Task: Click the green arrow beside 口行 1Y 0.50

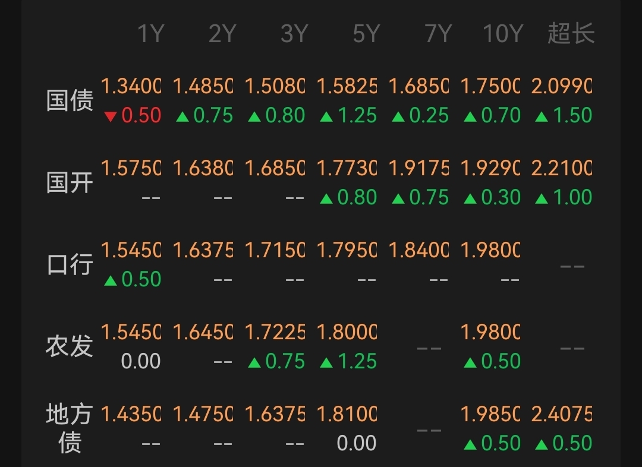Action: tap(110, 280)
